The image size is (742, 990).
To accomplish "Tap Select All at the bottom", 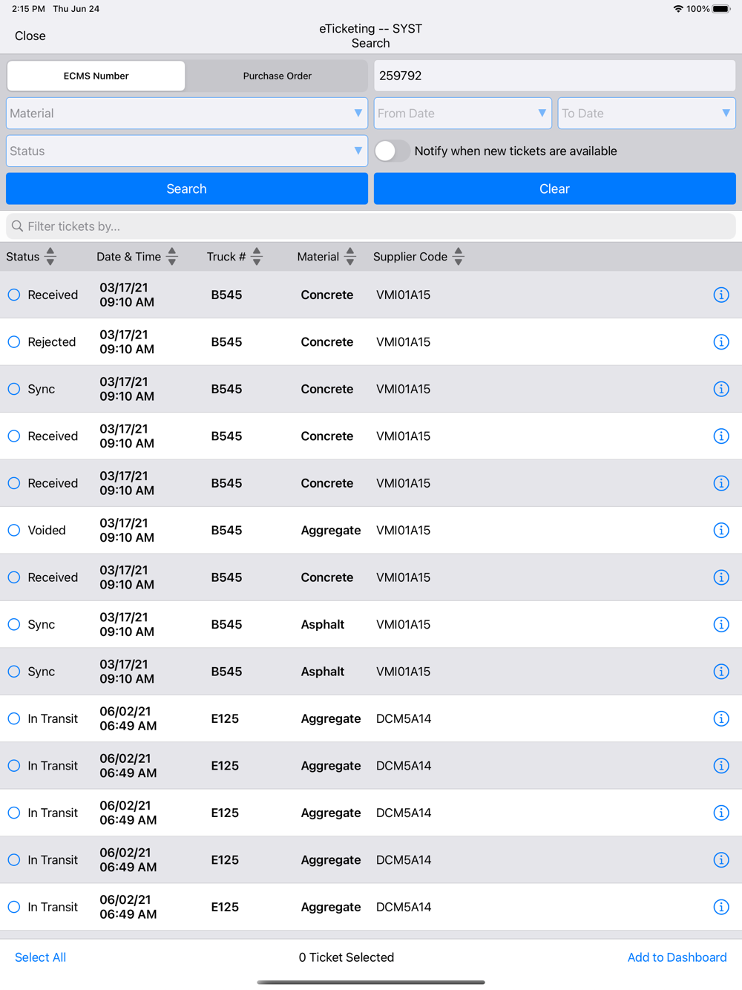I will pyautogui.click(x=41, y=957).
